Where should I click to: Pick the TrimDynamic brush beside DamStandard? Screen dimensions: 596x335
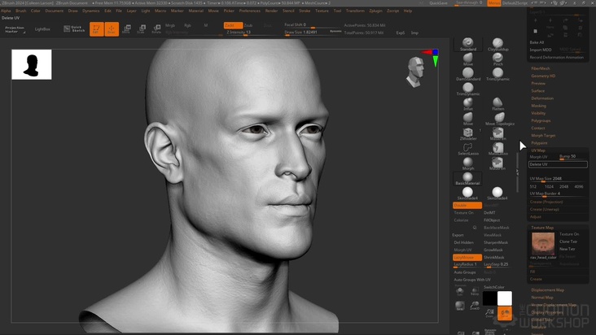[x=497, y=74]
